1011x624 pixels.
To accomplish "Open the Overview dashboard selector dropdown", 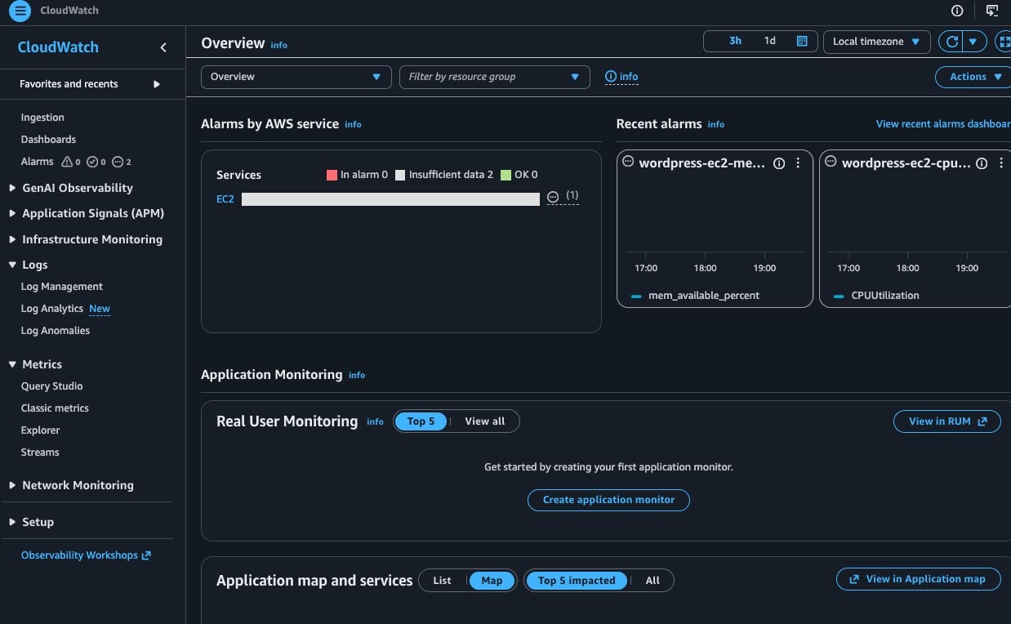I will (296, 77).
